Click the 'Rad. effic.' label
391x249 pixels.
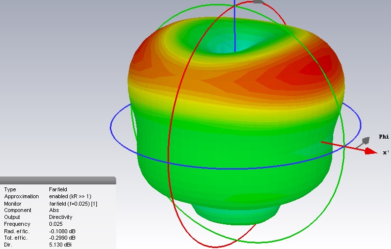16,231
